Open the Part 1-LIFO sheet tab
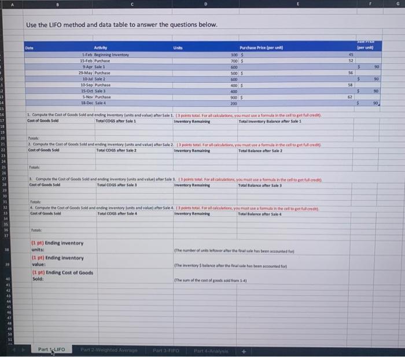Image resolution: width=405 pixels, height=357 pixels. point(51,349)
